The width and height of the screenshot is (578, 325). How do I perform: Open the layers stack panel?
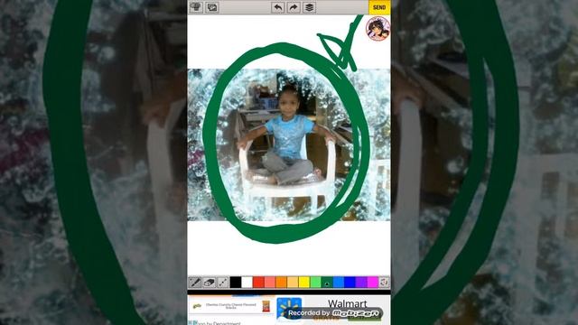310,7
